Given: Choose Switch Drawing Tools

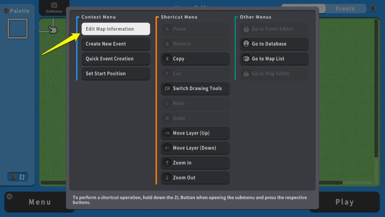Looking at the screenshot, I should [195, 88].
